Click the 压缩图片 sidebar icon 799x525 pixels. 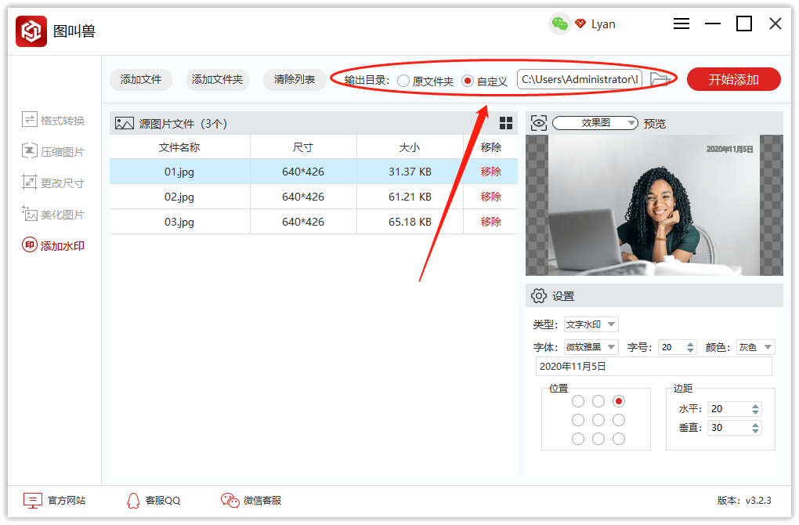click(x=29, y=151)
